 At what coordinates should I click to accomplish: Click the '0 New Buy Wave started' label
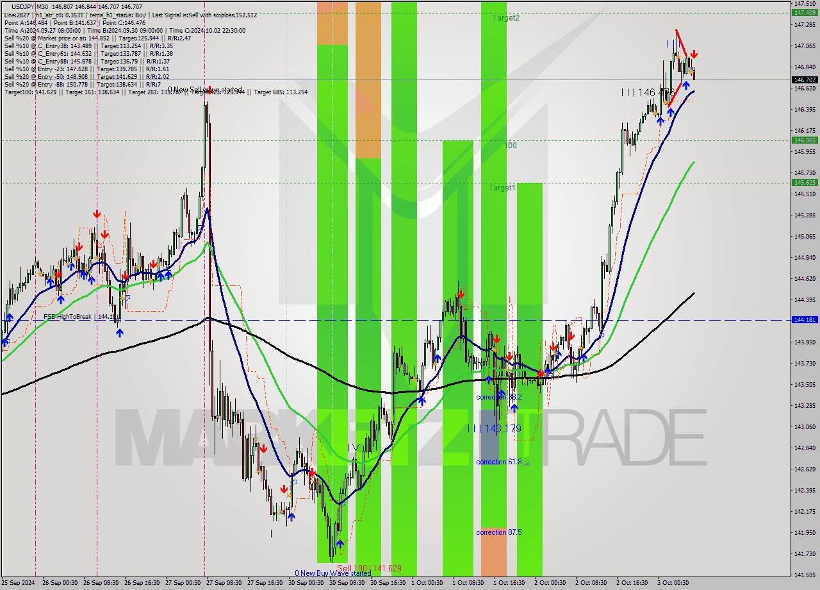[332, 573]
